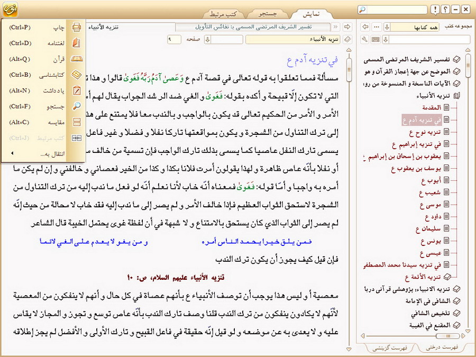The height and width of the screenshot is (357, 476).
Task: Switch to the کتب مرتبط tab
Action: pyautogui.click(x=223, y=14)
